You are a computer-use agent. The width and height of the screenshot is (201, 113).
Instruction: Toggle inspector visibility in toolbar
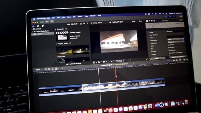pyautogui.click(x=174, y=17)
